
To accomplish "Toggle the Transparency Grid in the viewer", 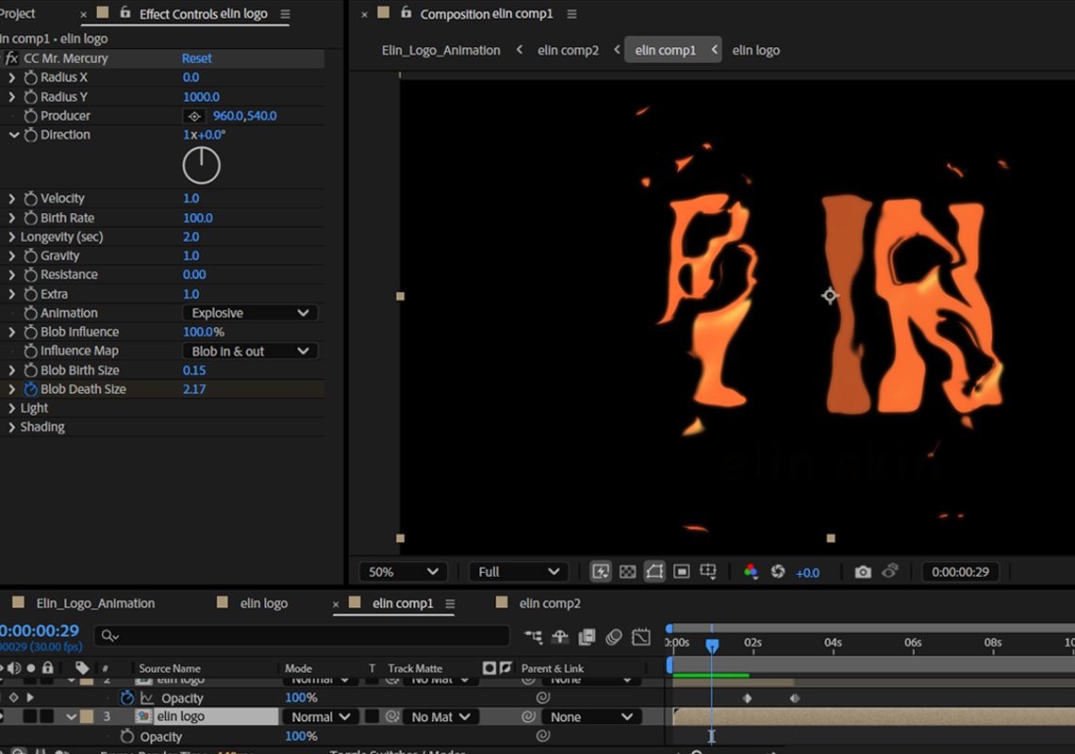I will coord(627,571).
